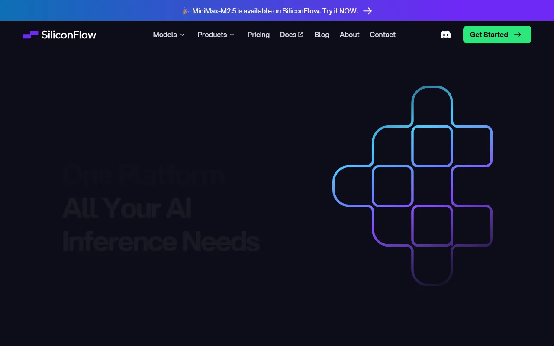Click the arrow icon in the announcement banner
The height and width of the screenshot is (346, 554).
pos(367,11)
